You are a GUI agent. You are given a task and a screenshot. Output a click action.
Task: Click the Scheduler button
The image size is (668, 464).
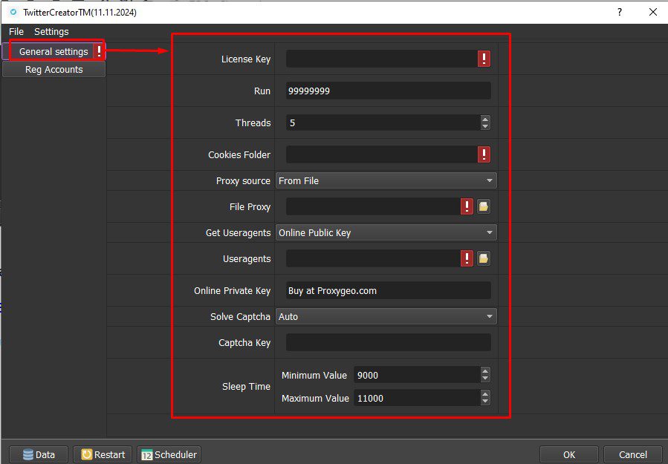pos(169,454)
